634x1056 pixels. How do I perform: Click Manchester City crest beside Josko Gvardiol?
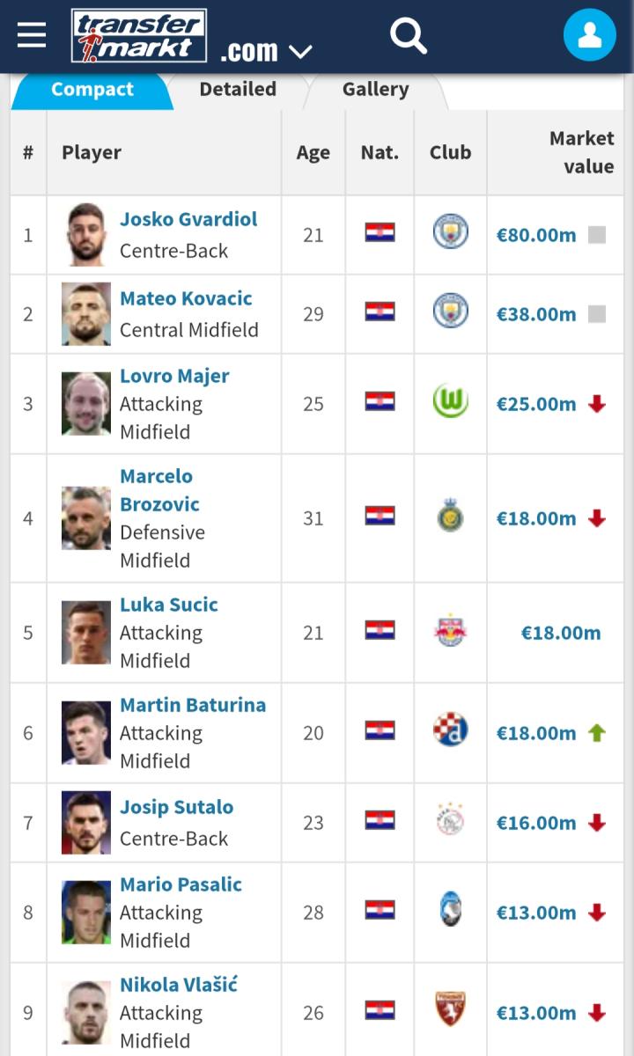coord(451,232)
